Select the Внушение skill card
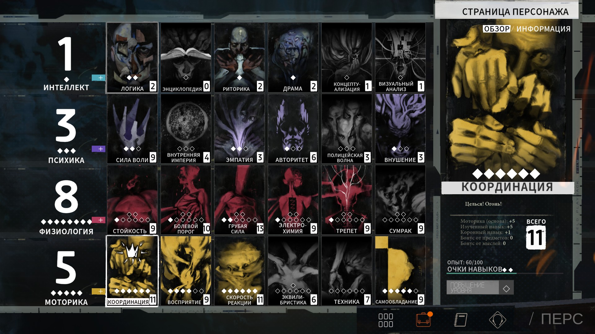Image resolution: width=595 pixels, height=334 pixels. (x=400, y=129)
